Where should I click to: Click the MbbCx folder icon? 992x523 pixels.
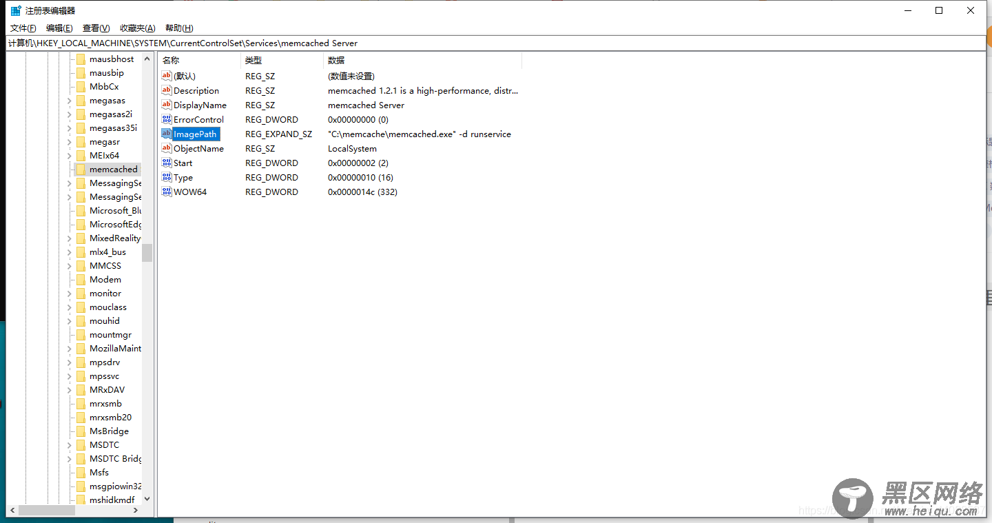(x=81, y=87)
